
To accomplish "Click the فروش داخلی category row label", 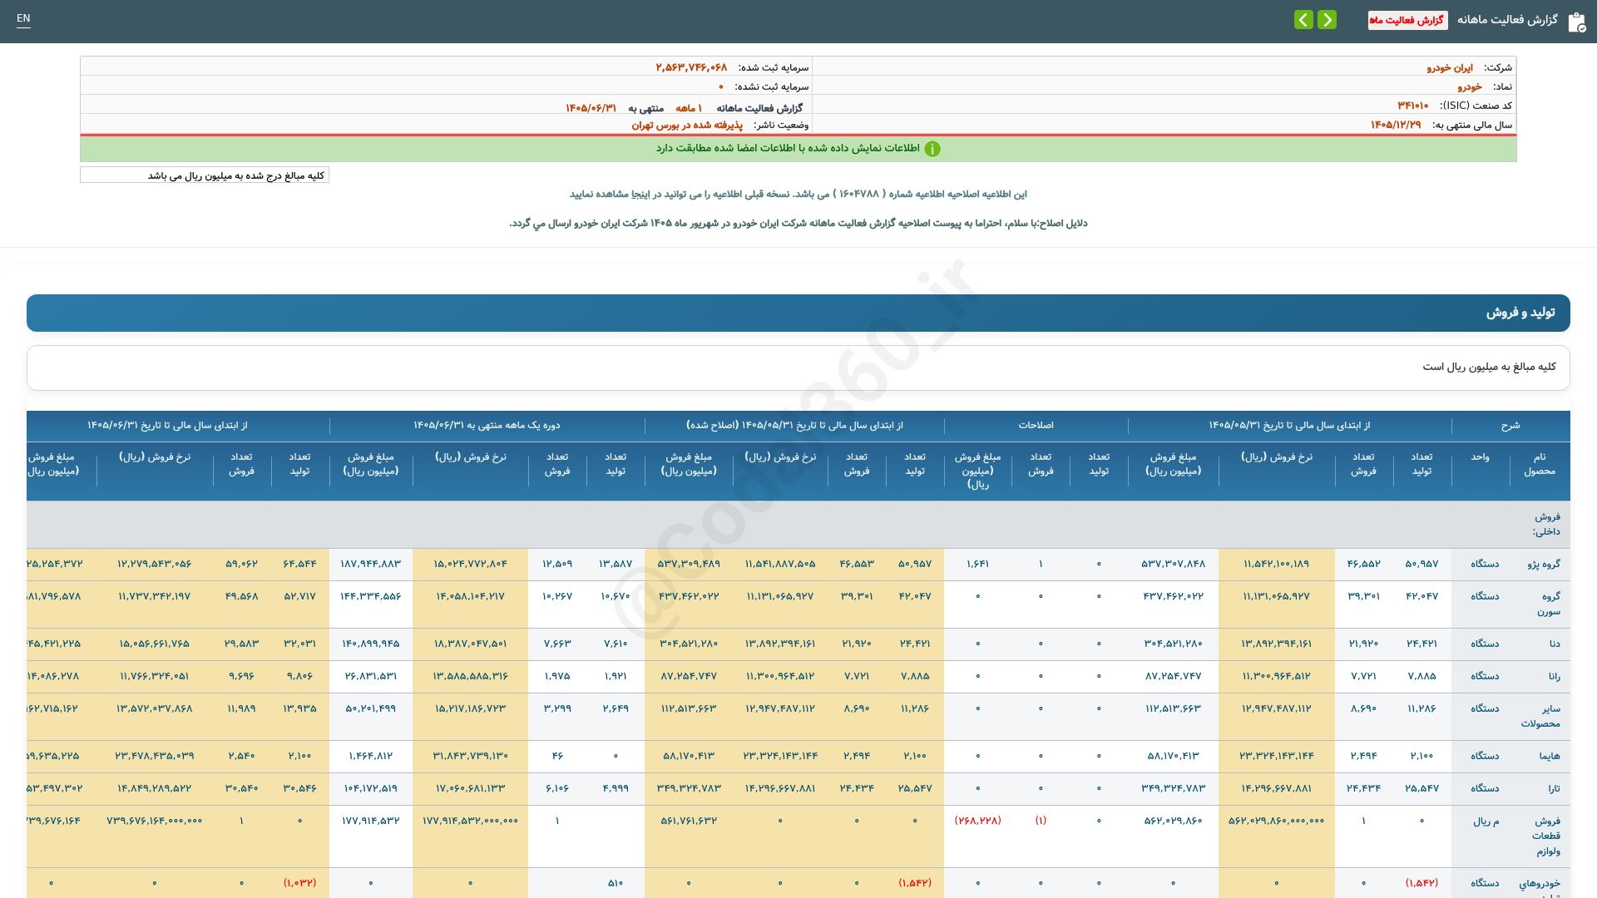I will coord(1547,525).
